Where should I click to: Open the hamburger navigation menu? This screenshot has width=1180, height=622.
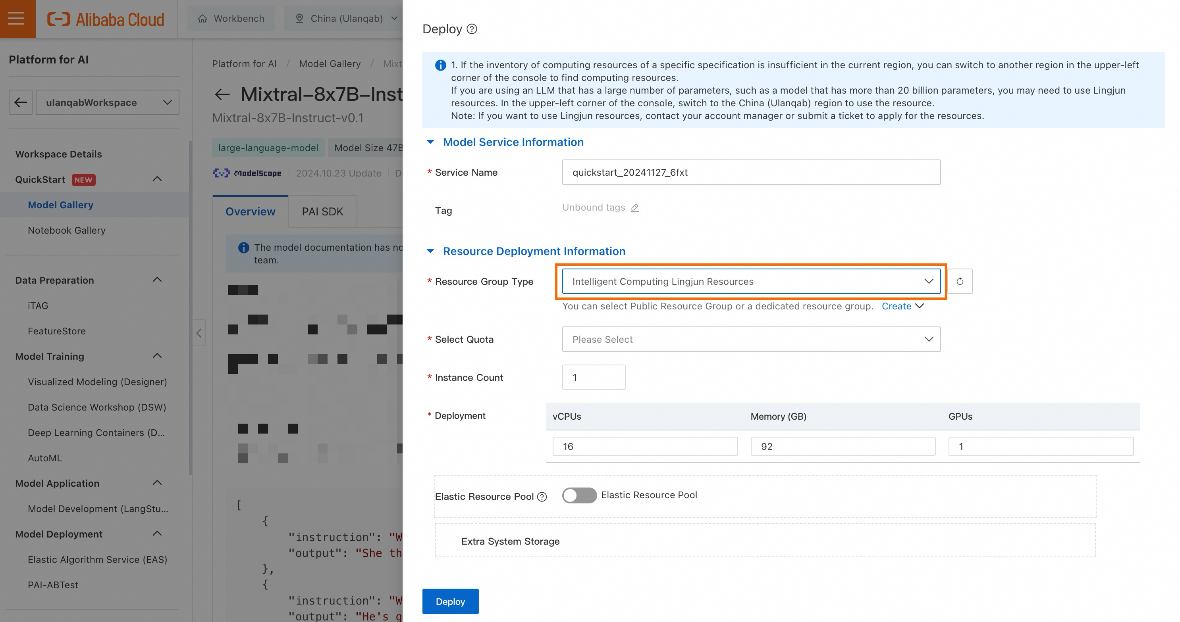17,19
